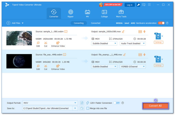Expand Output Format MOV dropdown

coord(75,103)
